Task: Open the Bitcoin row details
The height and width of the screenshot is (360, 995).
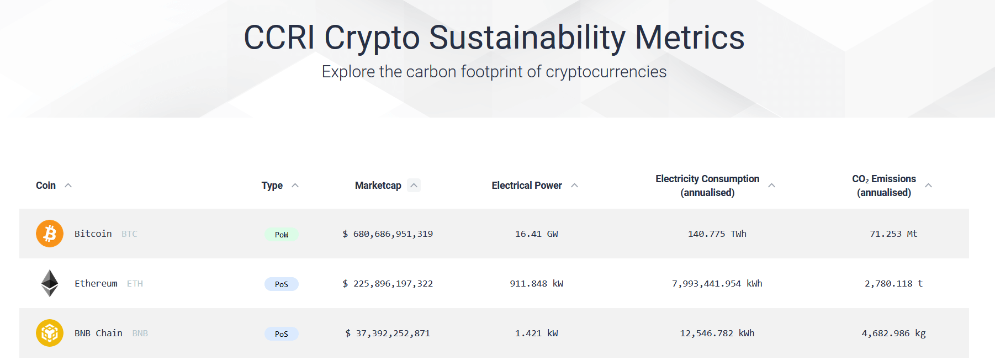Action: [x=497, y=234]
